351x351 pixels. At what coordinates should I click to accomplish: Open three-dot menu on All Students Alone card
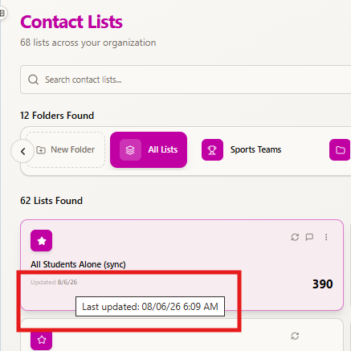326,237
